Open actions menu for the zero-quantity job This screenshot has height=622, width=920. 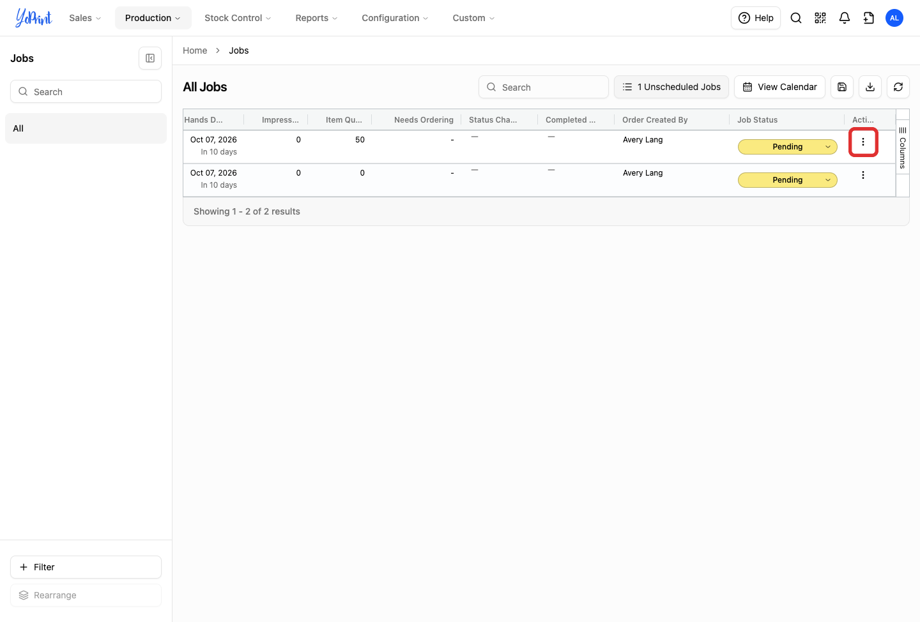click(863, 175)
